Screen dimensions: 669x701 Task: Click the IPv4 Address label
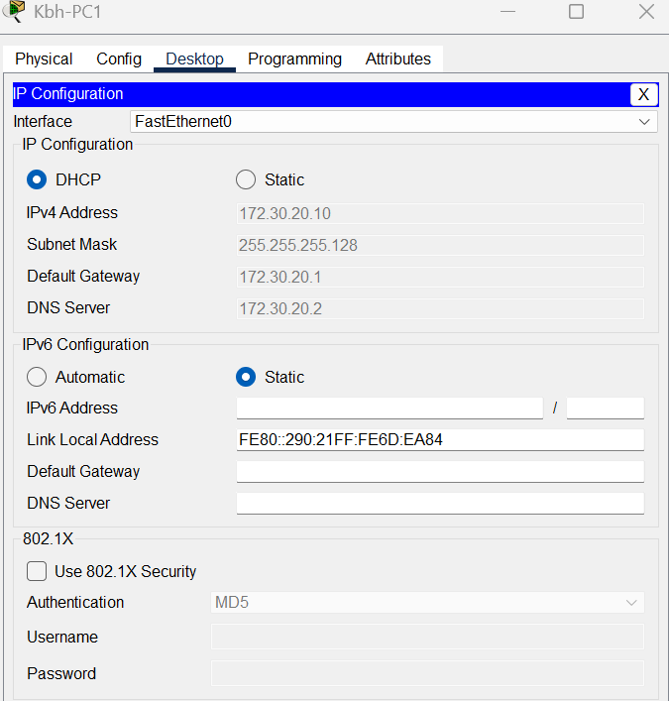coord(72,213)
